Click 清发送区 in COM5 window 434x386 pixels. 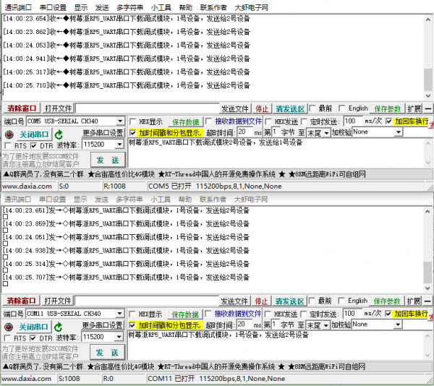coord(290,108)
